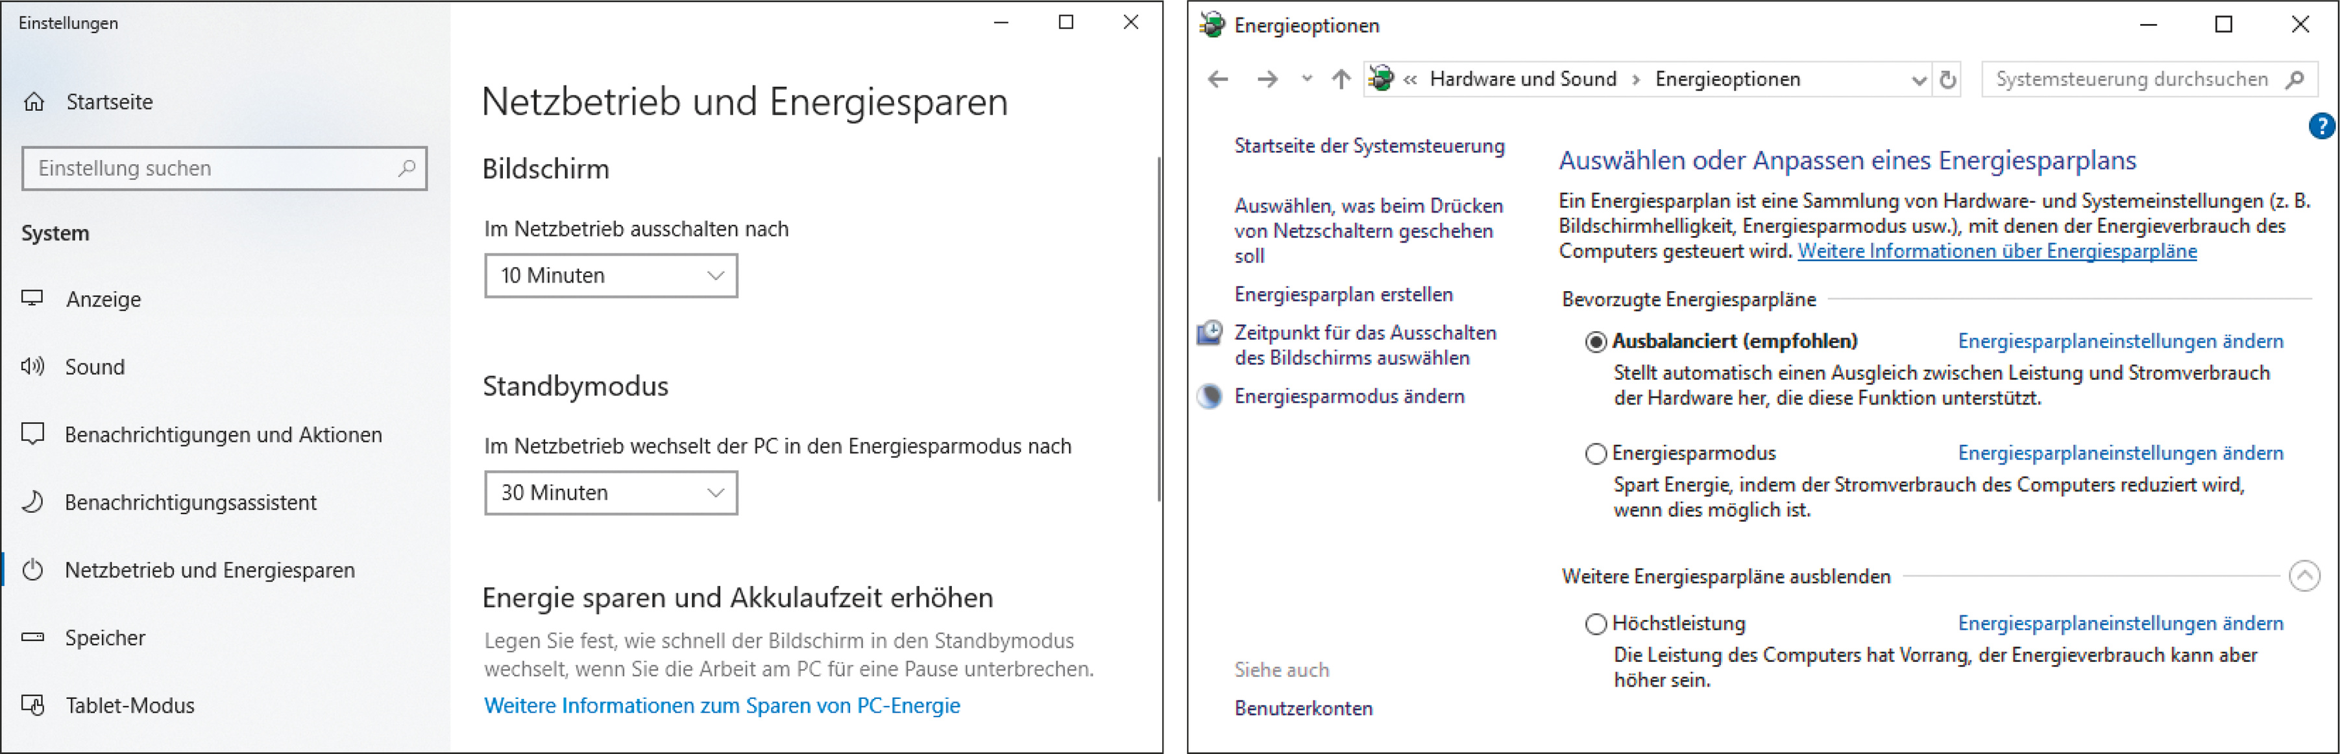Open Weitere Informationen zum Sparen von PC-Energie
Viewport: 2340px width, 754px height.
tap(721, 705)
